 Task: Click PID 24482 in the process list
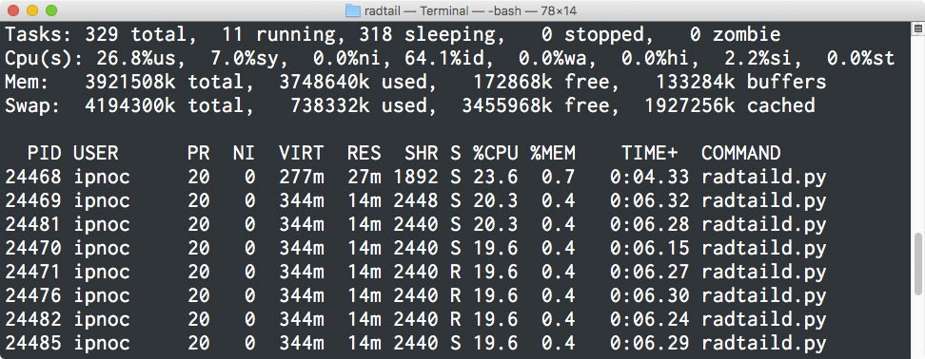click(x=33, y=319)
